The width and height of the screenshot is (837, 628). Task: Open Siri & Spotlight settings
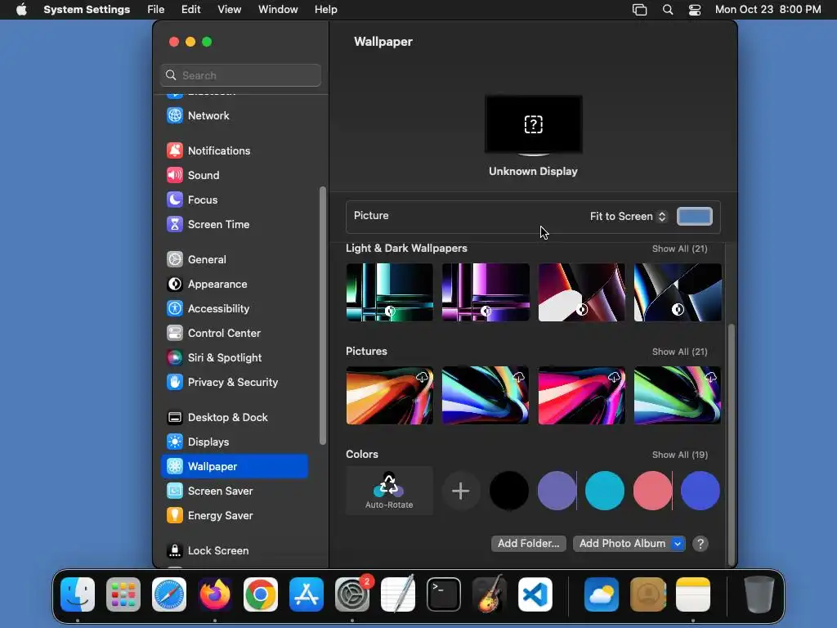235,358
